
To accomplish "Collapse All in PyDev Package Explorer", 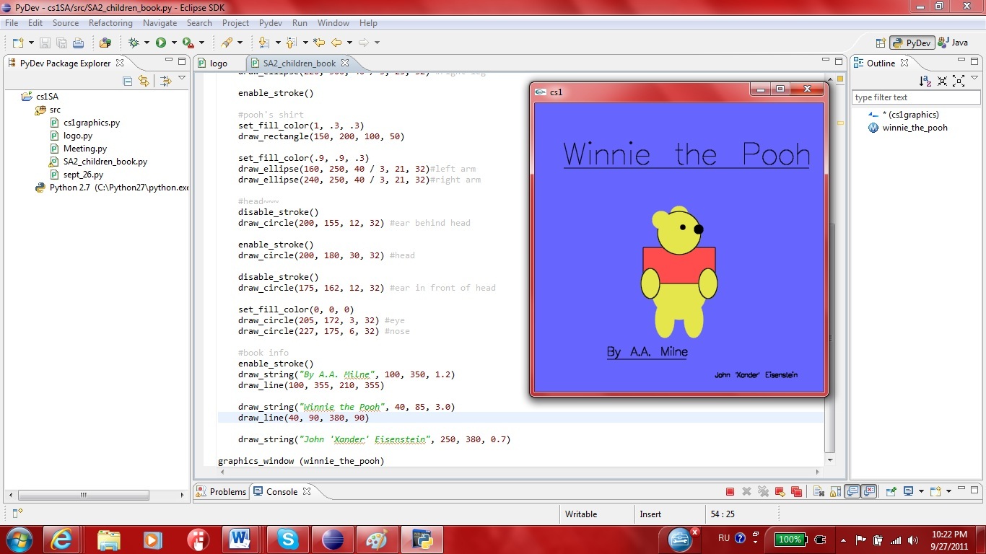I will click(128, 81).
